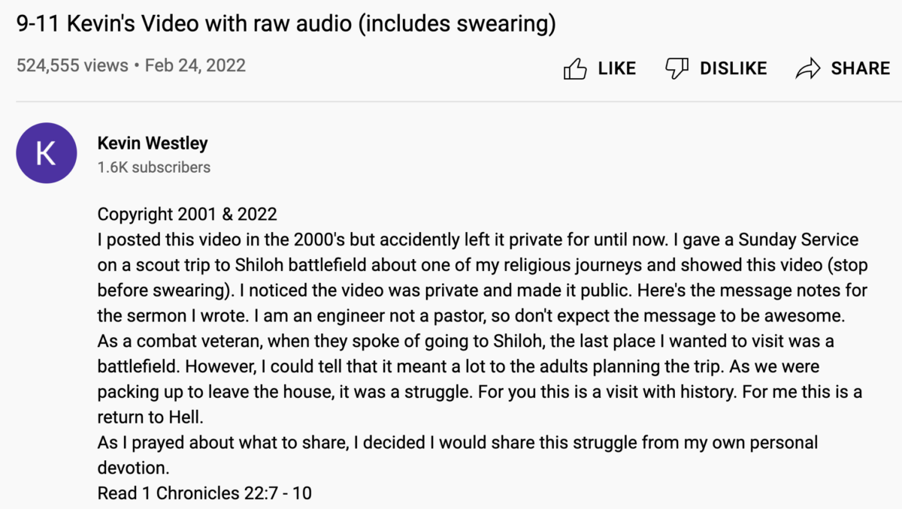
Task: Click the Copyright 2001 & 2022 line
Action: pyautogui.click(x=187, y=214)
